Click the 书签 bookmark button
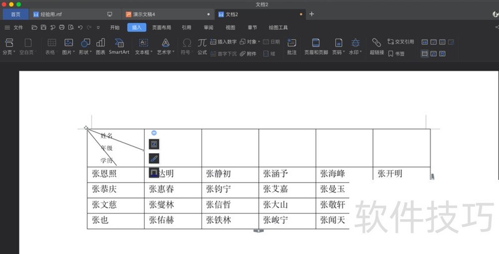 click(395, 54)
